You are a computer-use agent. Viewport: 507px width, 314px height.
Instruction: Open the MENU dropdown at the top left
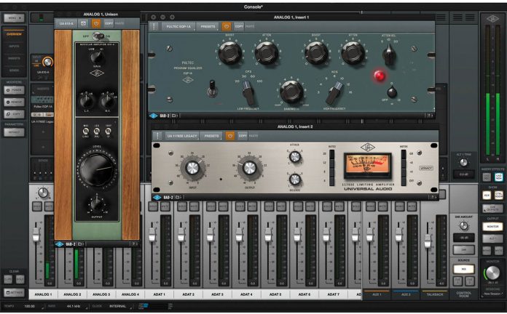click(x=15, y=16)
